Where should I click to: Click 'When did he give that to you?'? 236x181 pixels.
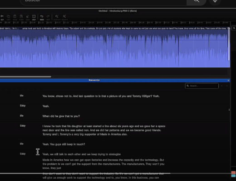(x=61, y=116)
